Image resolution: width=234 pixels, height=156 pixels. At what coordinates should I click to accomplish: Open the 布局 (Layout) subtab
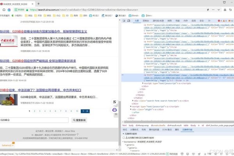[x=144, y=130]
